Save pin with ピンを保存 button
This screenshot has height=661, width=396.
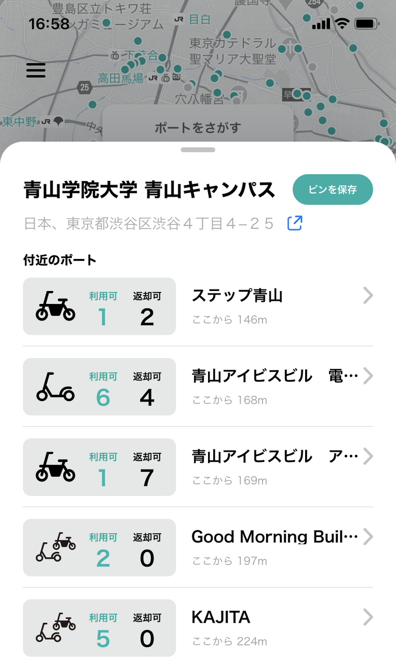(333, 190)
